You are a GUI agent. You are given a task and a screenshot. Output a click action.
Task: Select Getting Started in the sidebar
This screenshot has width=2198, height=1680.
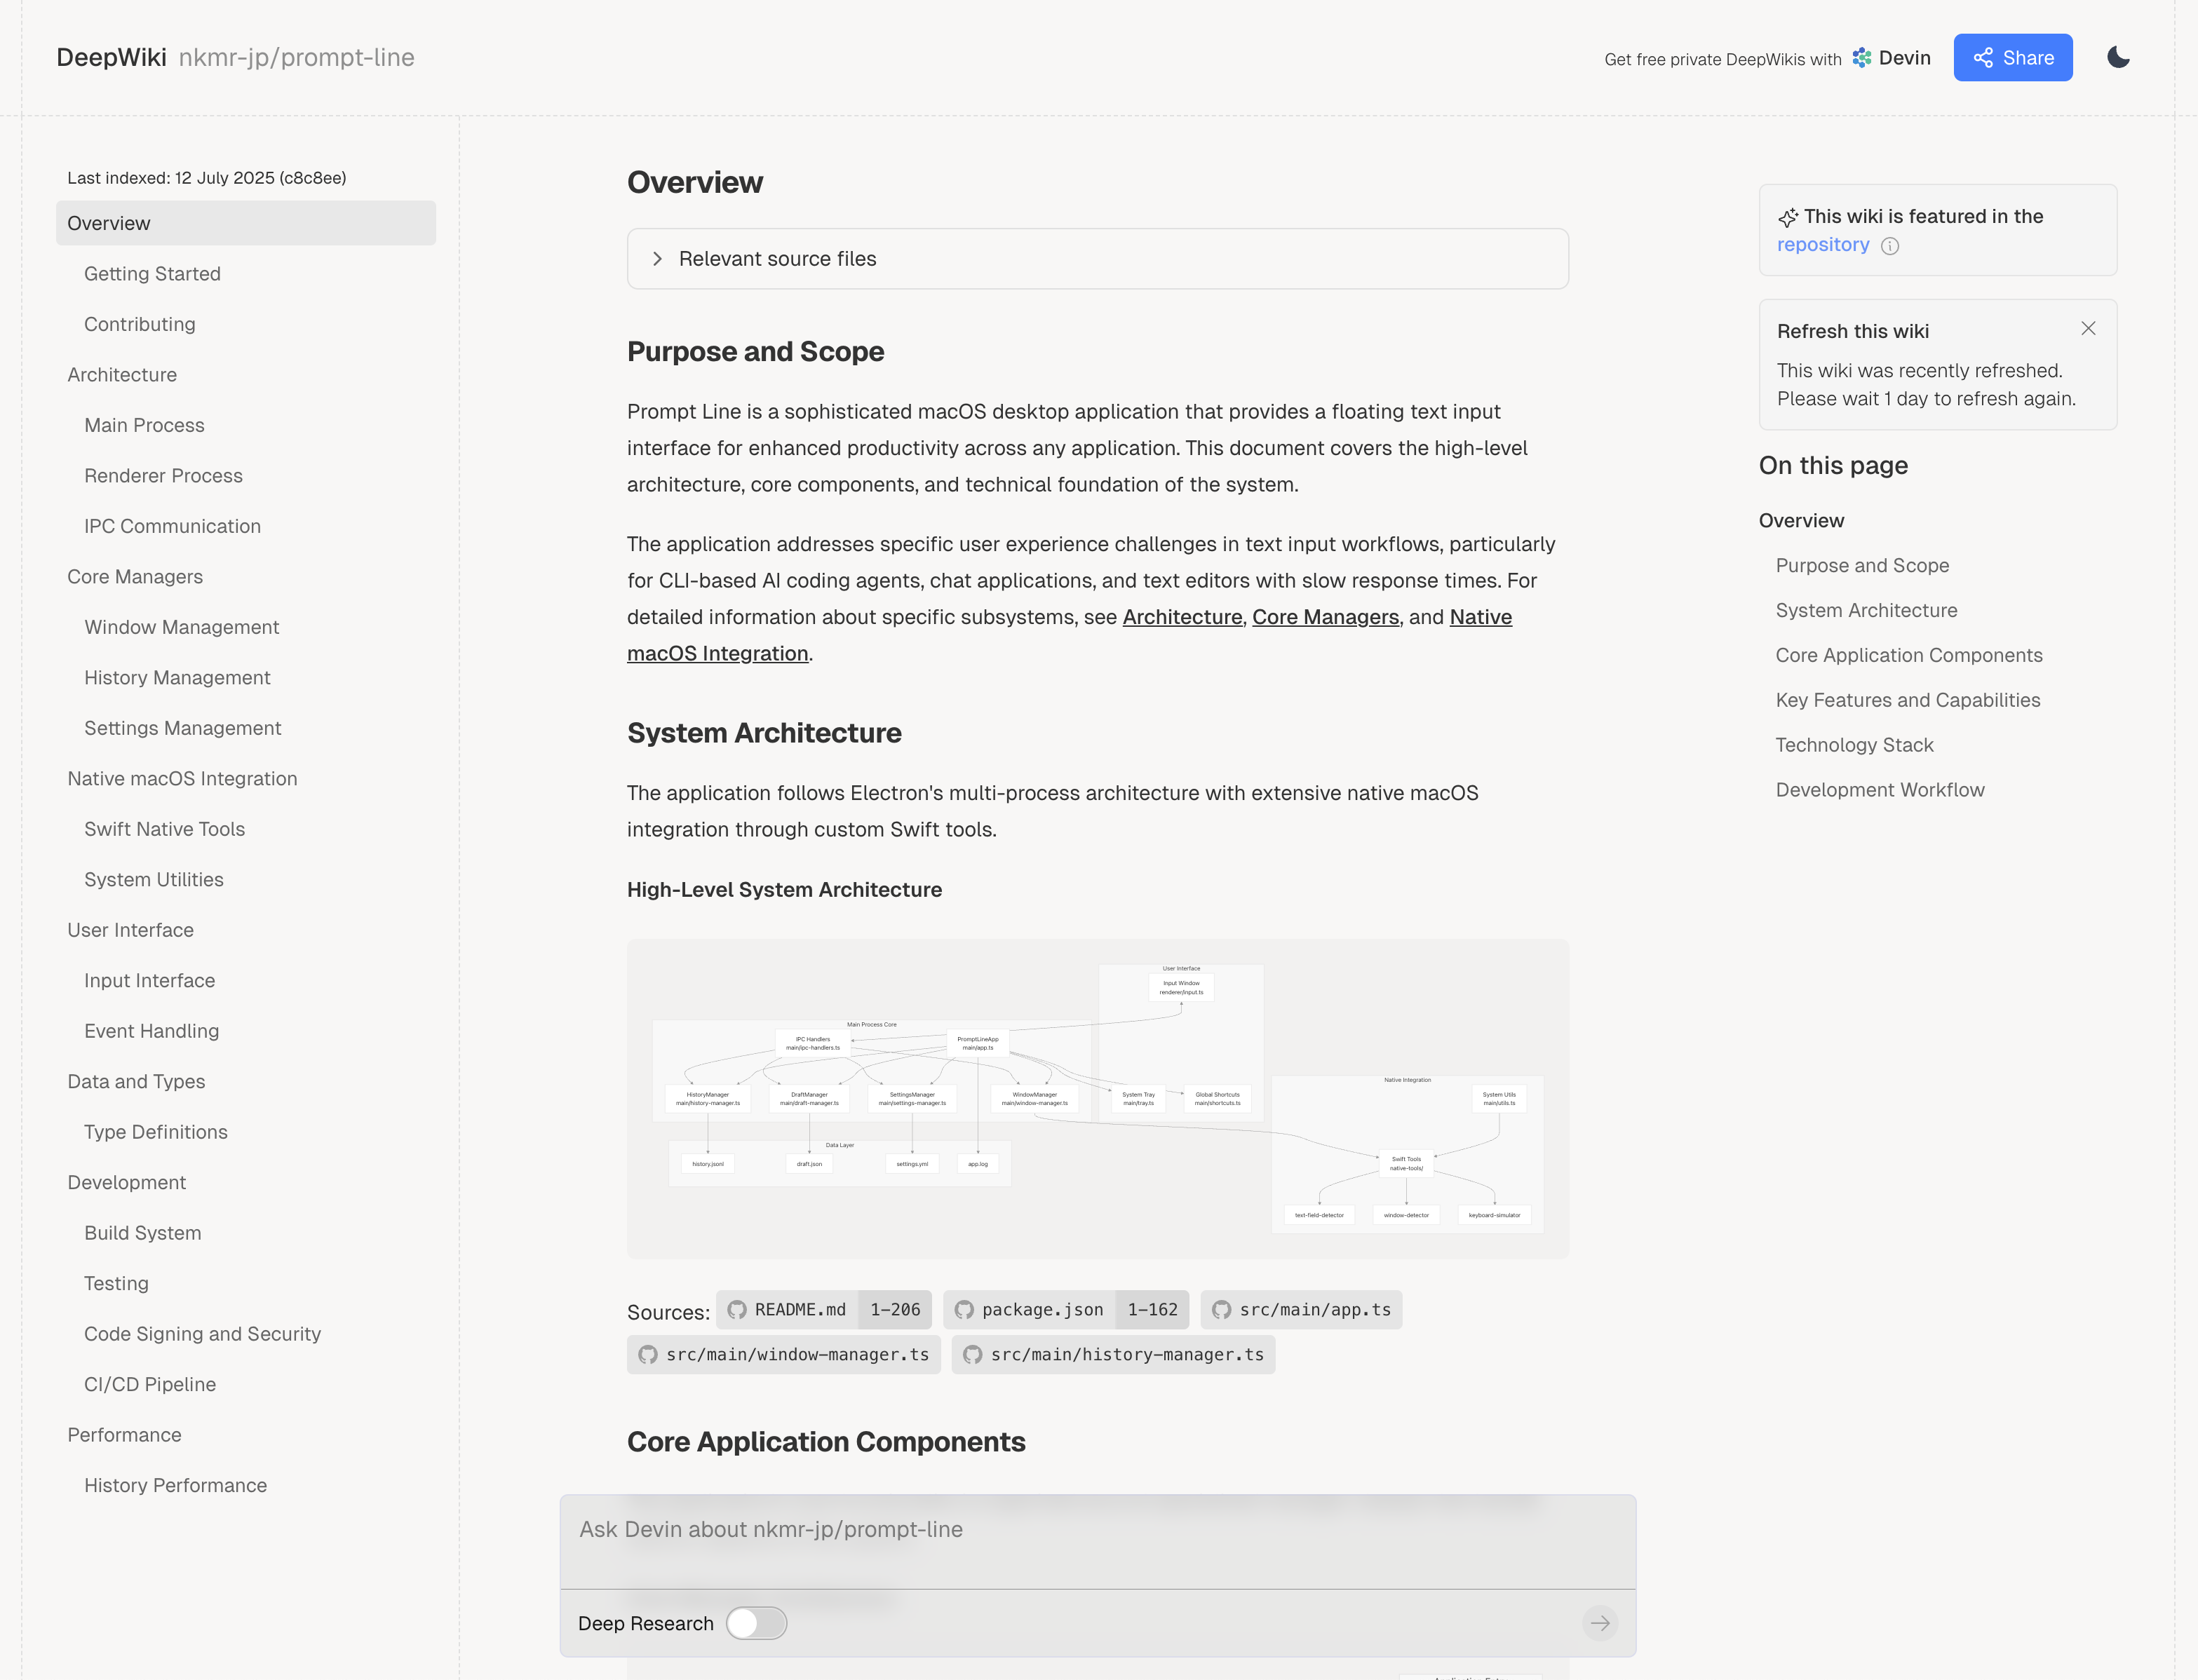152,273
